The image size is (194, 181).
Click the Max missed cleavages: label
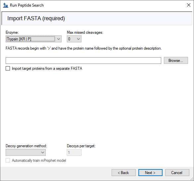85,32
